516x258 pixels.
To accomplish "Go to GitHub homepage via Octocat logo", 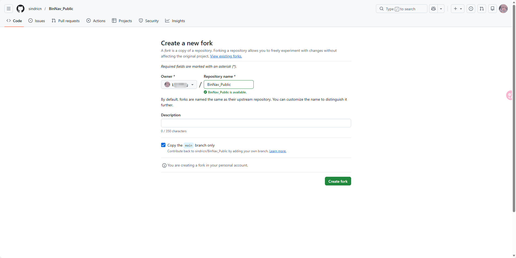I will click(x=21, y=9).
